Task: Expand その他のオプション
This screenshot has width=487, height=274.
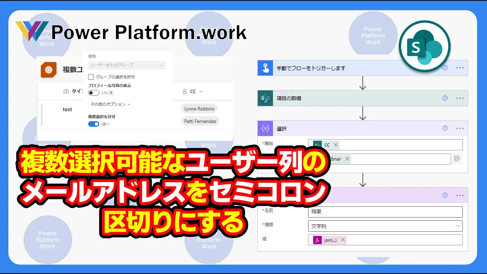Action: (x=110, y=104)
